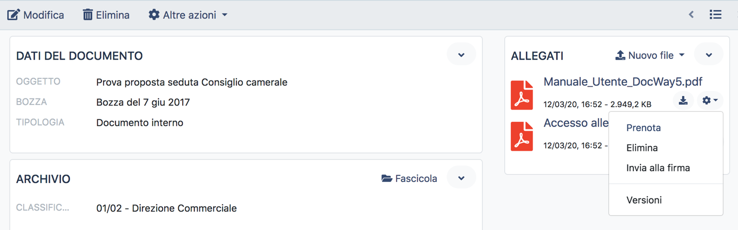Click the attachment gear settings icon

(x=709, y=100)
